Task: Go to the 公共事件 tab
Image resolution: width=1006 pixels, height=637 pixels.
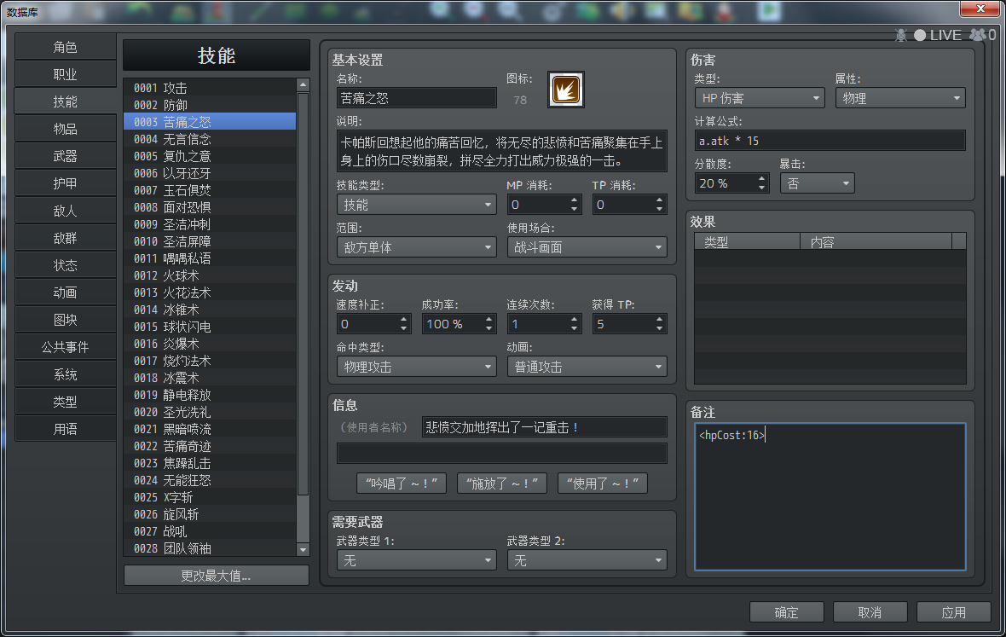Action: [x=65, y=347]
